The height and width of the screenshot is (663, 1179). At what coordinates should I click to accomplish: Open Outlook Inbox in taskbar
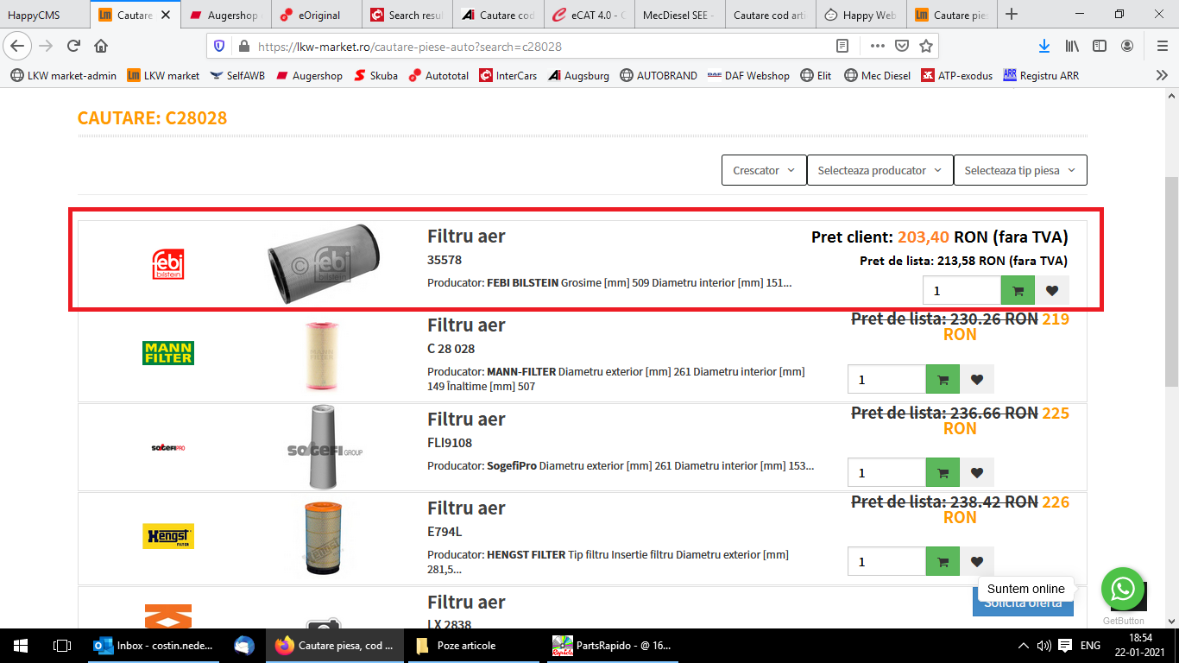pos(155,645)
